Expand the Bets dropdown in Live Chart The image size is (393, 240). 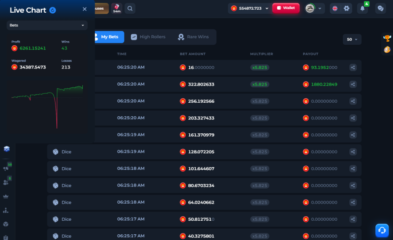pos(47,25)
